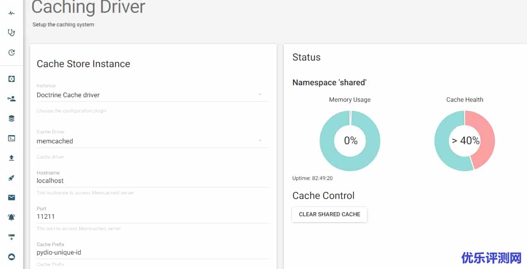Click the circular refresh clock icon
527x269 pixels.
point(12,52)
